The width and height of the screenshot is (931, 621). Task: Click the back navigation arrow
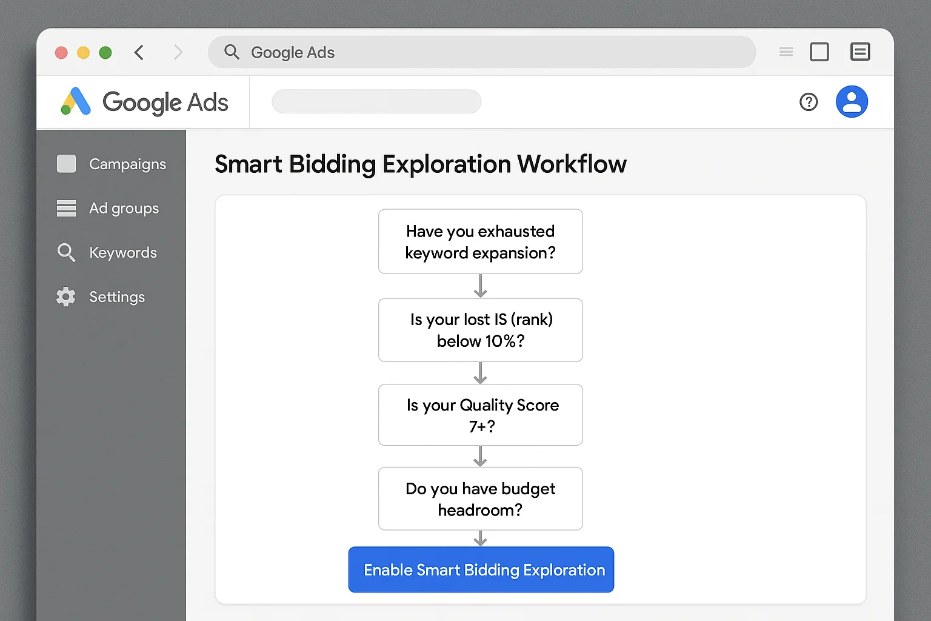click(x=139, y=52)
